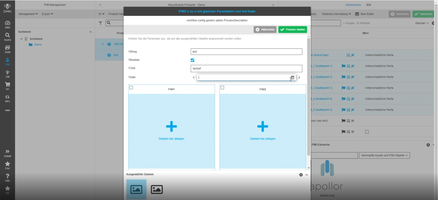Click the Speichern button
Viewport: 438px width, 200px height.
[x=423, y=14]
